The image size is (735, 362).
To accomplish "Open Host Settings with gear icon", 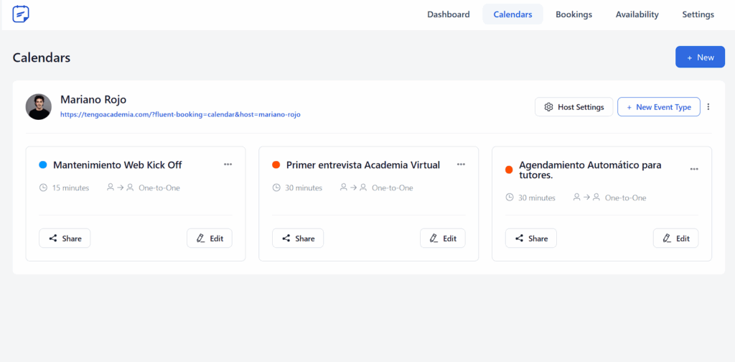I will pos(574,107).
